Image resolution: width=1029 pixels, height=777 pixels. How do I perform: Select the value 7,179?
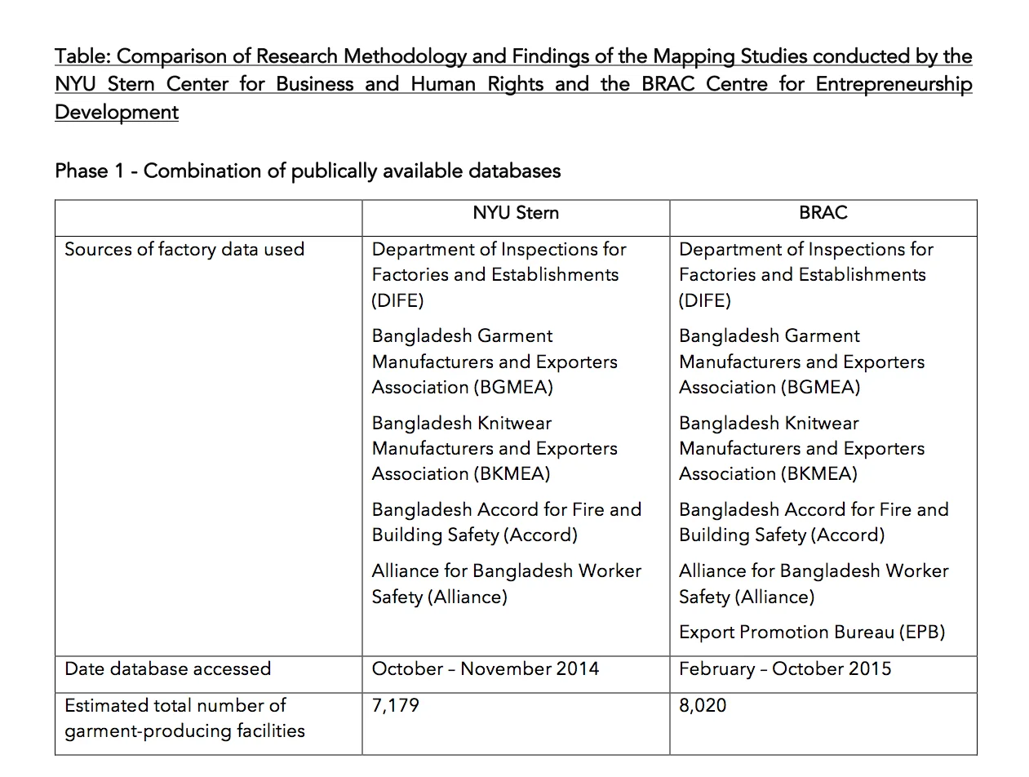click(x=395, y=706)
